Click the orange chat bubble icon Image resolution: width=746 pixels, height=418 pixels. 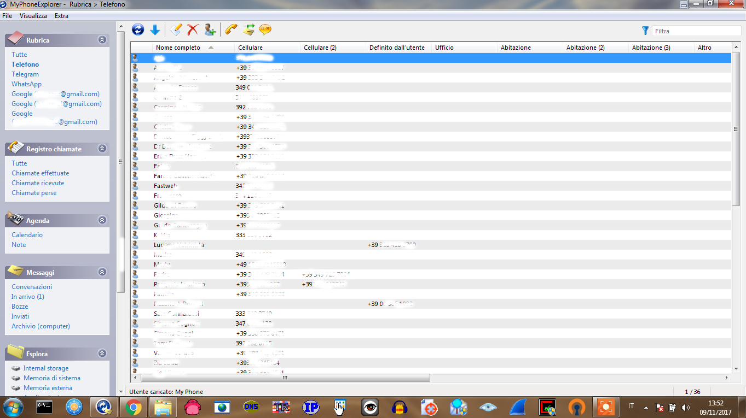(265, 30)
